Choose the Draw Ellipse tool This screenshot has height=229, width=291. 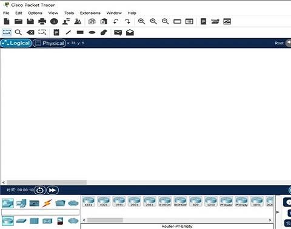coord(92,32)
